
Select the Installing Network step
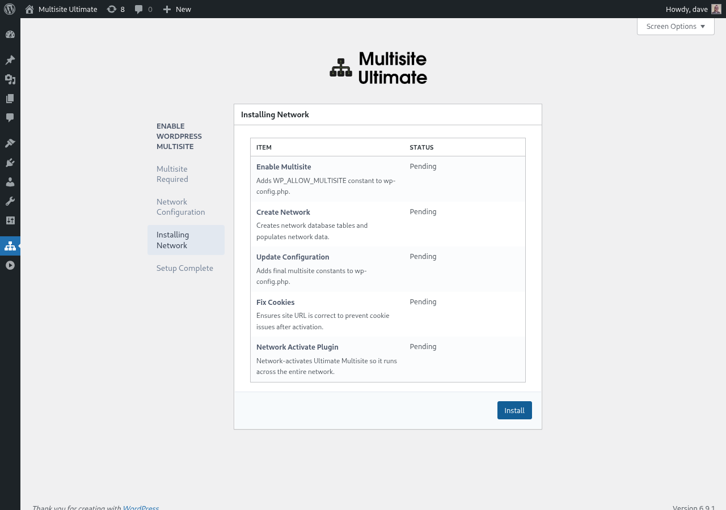186,240
